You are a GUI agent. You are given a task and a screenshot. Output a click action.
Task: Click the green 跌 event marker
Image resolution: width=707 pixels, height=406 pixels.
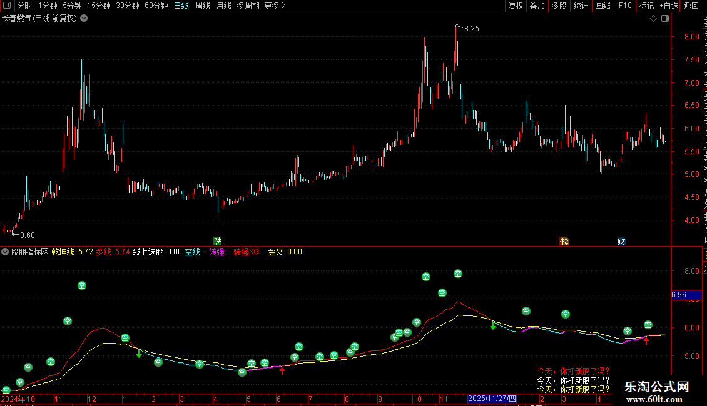[x=218, y=242]
